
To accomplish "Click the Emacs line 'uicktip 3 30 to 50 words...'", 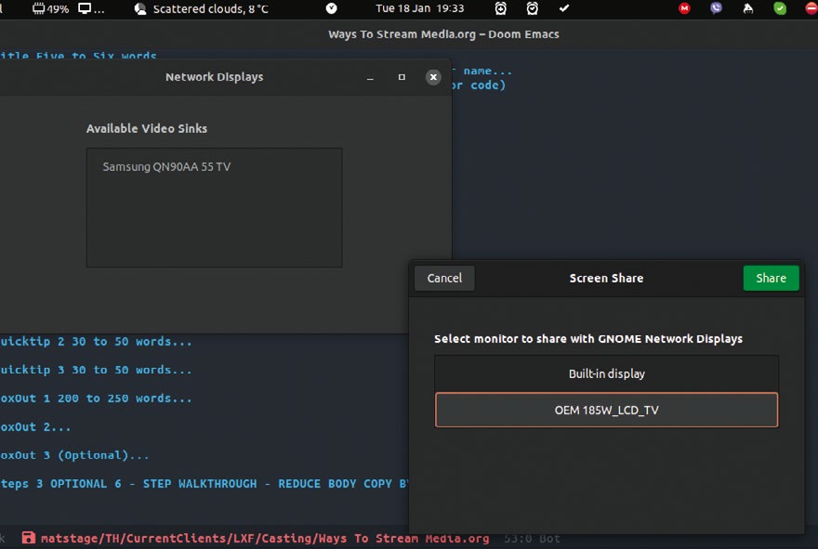I will click(96, 370).
